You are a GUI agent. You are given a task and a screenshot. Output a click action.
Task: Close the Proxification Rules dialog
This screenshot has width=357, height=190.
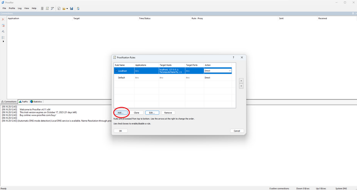[242, 57]
